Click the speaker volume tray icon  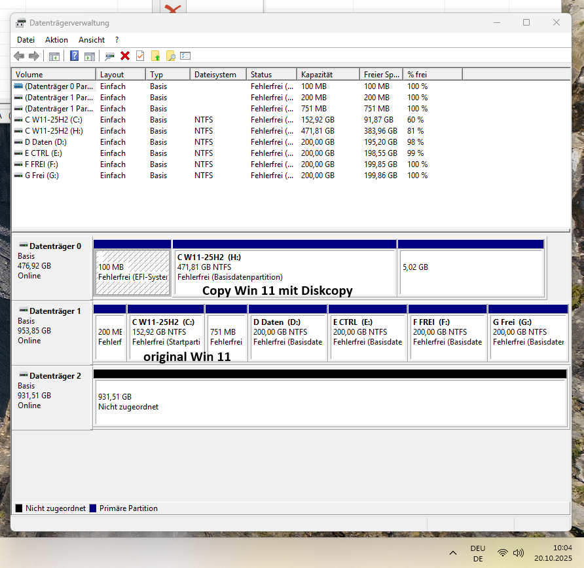click(x=518, y=553)
